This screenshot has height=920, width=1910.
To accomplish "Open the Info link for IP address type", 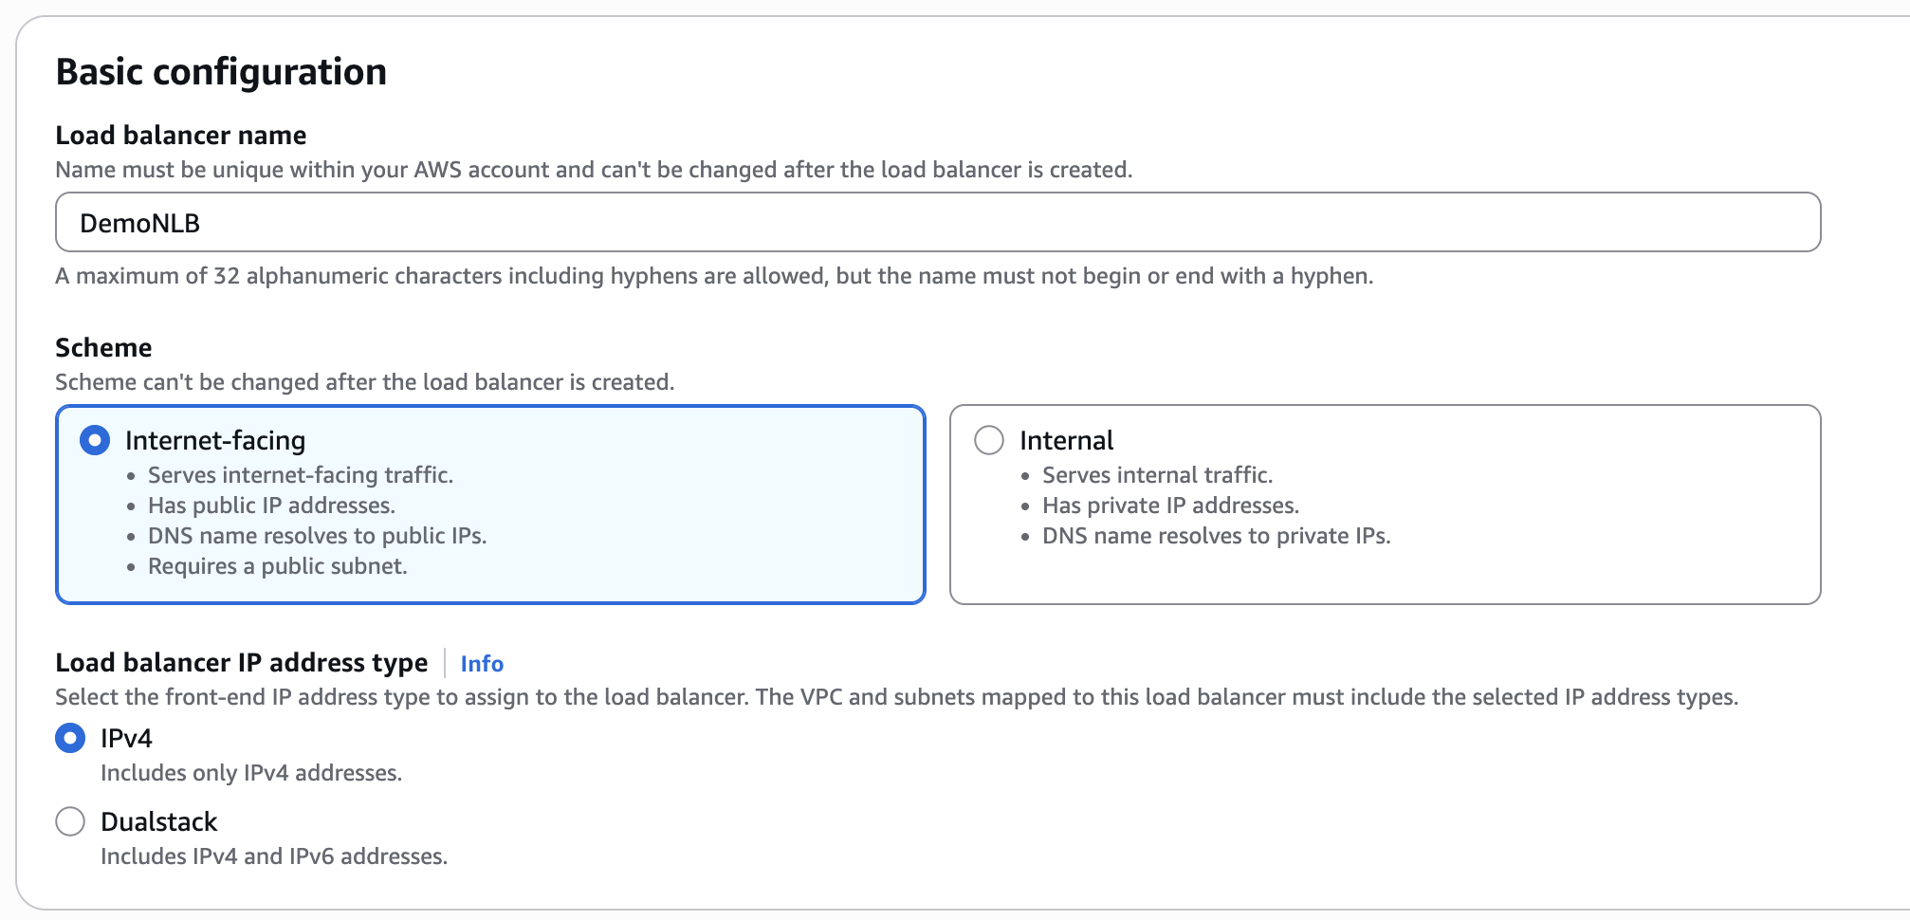I will [x=482, y=664].
